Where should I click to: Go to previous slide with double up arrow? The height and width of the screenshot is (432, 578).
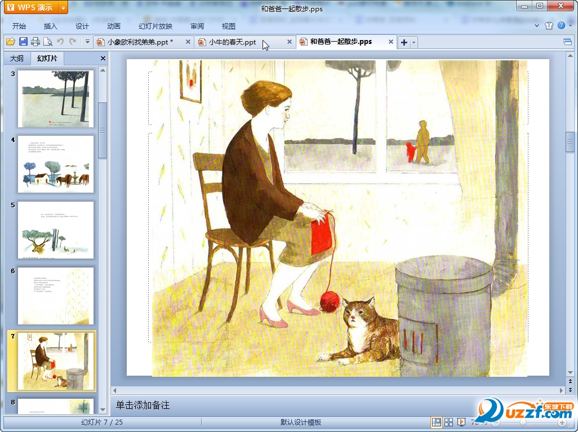[x=570, y=381]
